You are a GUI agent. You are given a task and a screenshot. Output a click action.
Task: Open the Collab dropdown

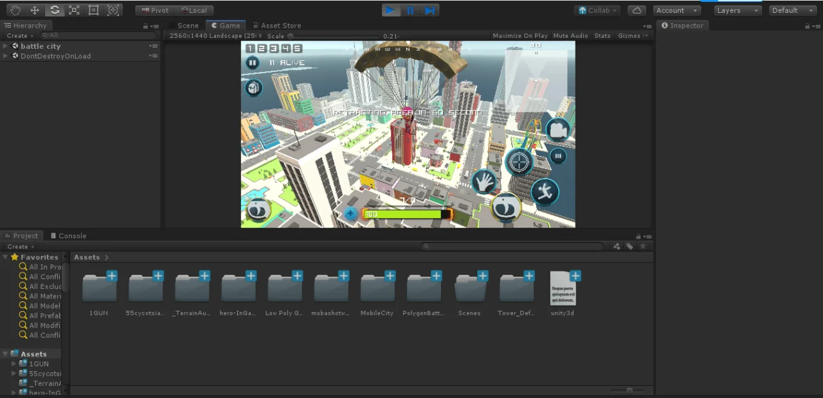tap(598, 10)
